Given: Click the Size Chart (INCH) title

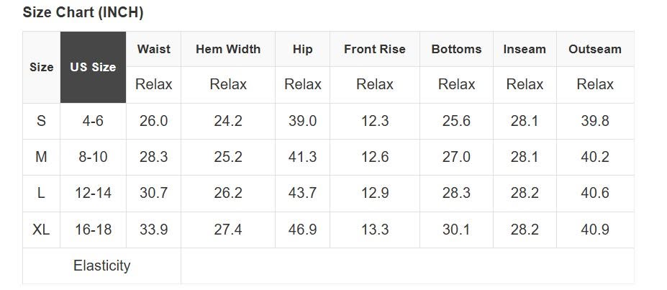Looking at the screenshot, I should (x=83, y=12).
